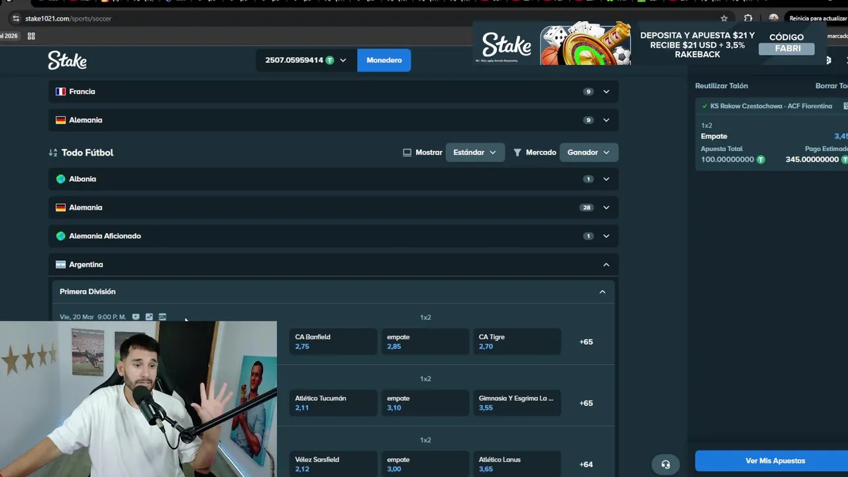Click the Mercado filter funnel icon

pyautogui.click(x=517, y=152)
